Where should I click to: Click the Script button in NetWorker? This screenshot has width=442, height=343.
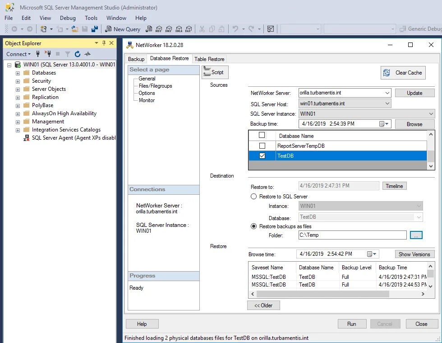(215, 72)
